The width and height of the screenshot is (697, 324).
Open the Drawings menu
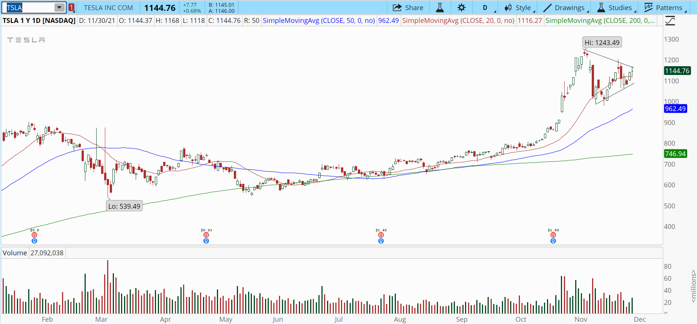tap(565, 8)
